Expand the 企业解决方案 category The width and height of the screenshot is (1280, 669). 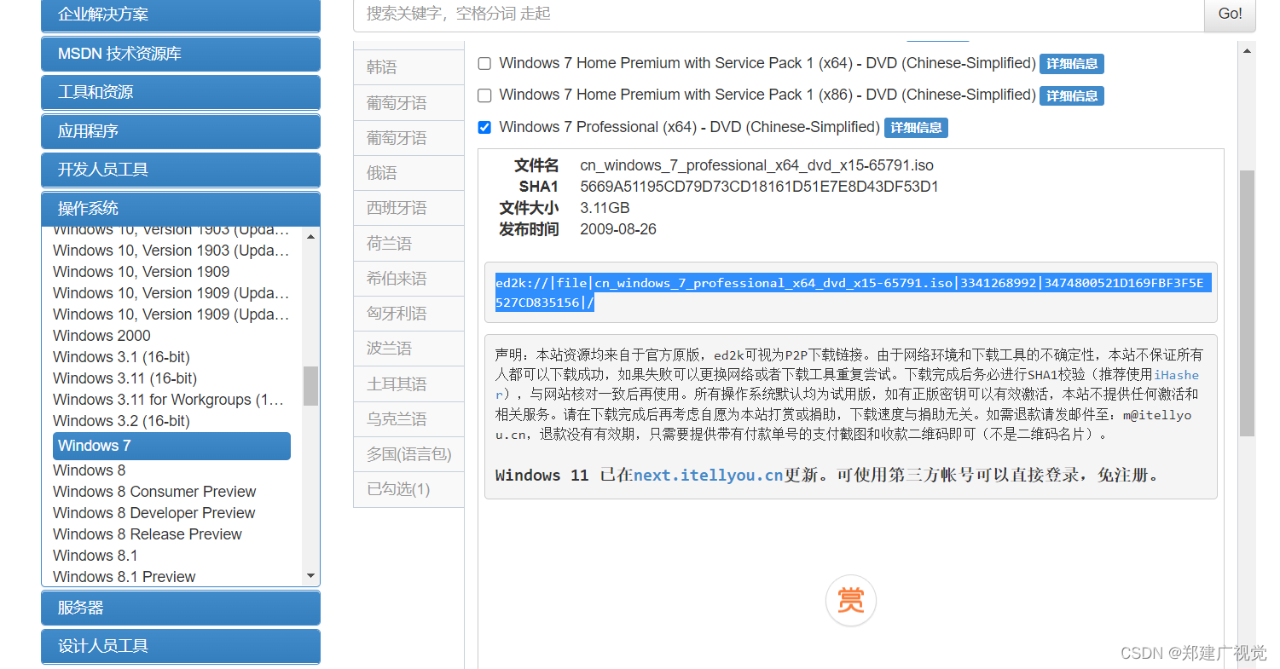click(x=181, y=15)
